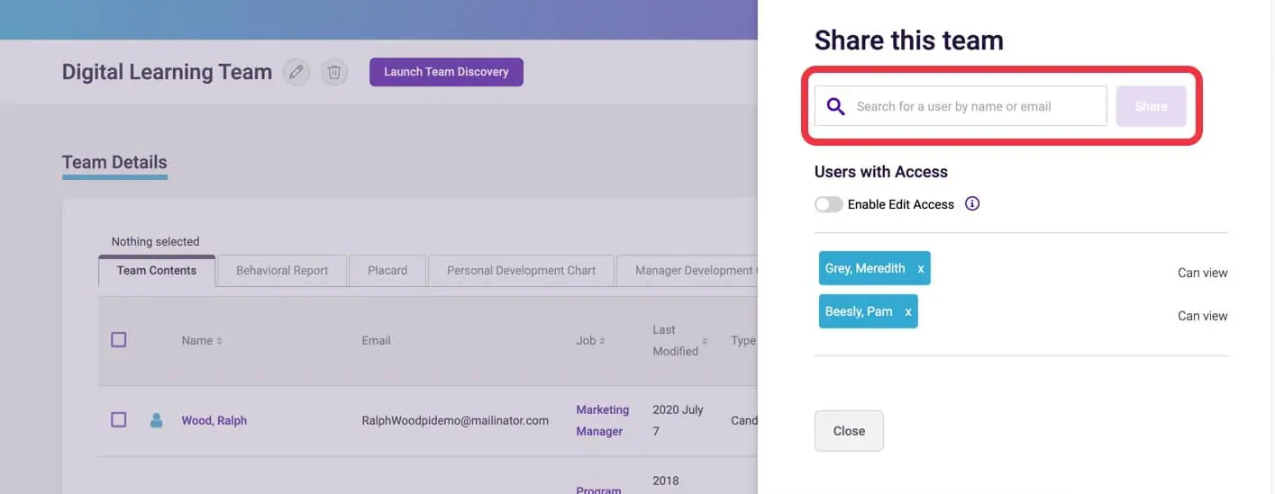Toggle the Enable Edit Access switch

pyautogui.click(x=828, y=204)
